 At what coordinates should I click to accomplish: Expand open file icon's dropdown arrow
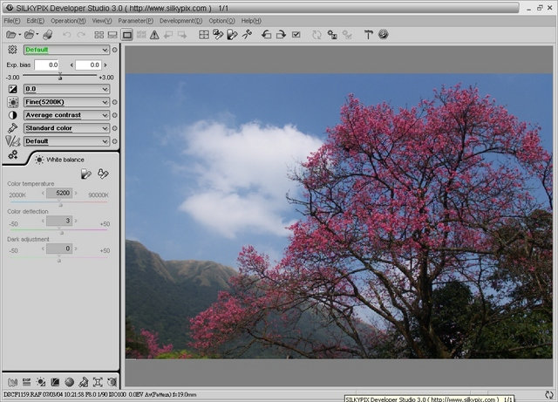coord(19,35)
